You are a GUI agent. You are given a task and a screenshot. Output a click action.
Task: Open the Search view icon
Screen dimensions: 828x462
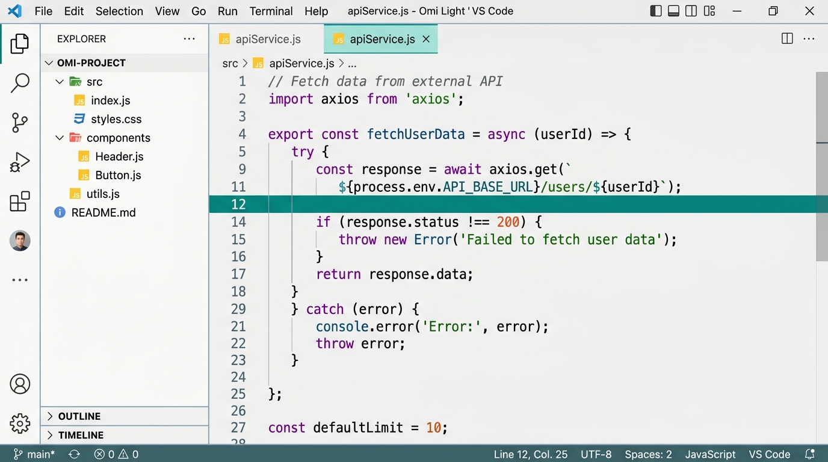coord(20,83)
